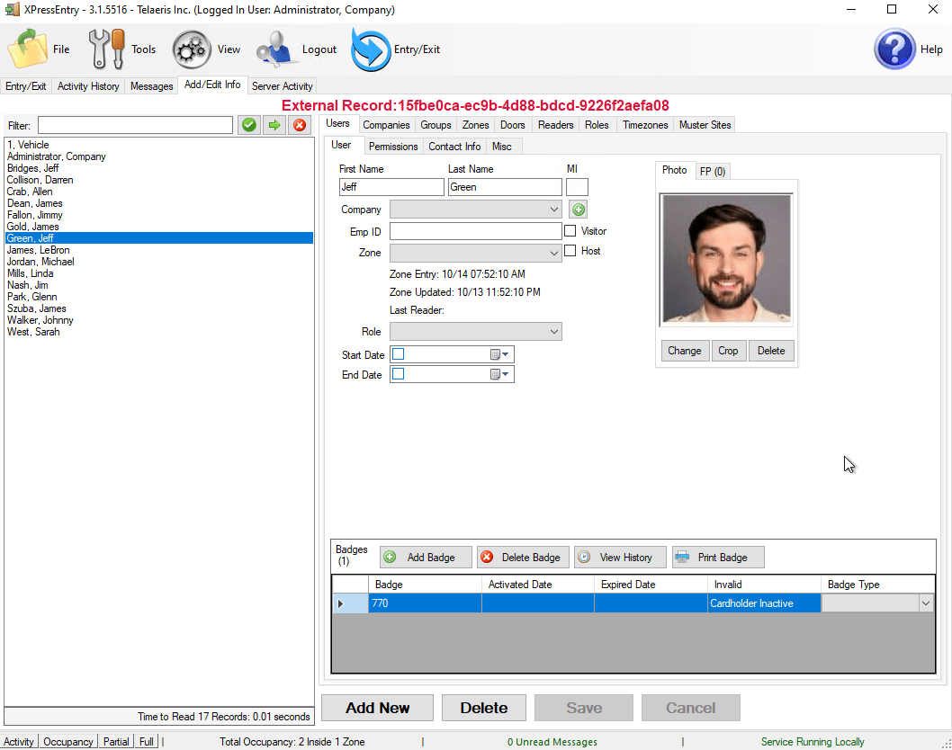Clear filter with red X icon
Image resolution: width=952 pixels, height=750 pixels.
tap(300, 125)
